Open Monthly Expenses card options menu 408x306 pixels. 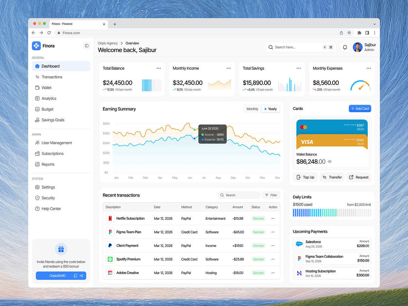click(369, 68)
